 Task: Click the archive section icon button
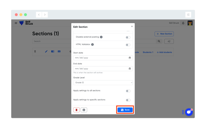84,110
